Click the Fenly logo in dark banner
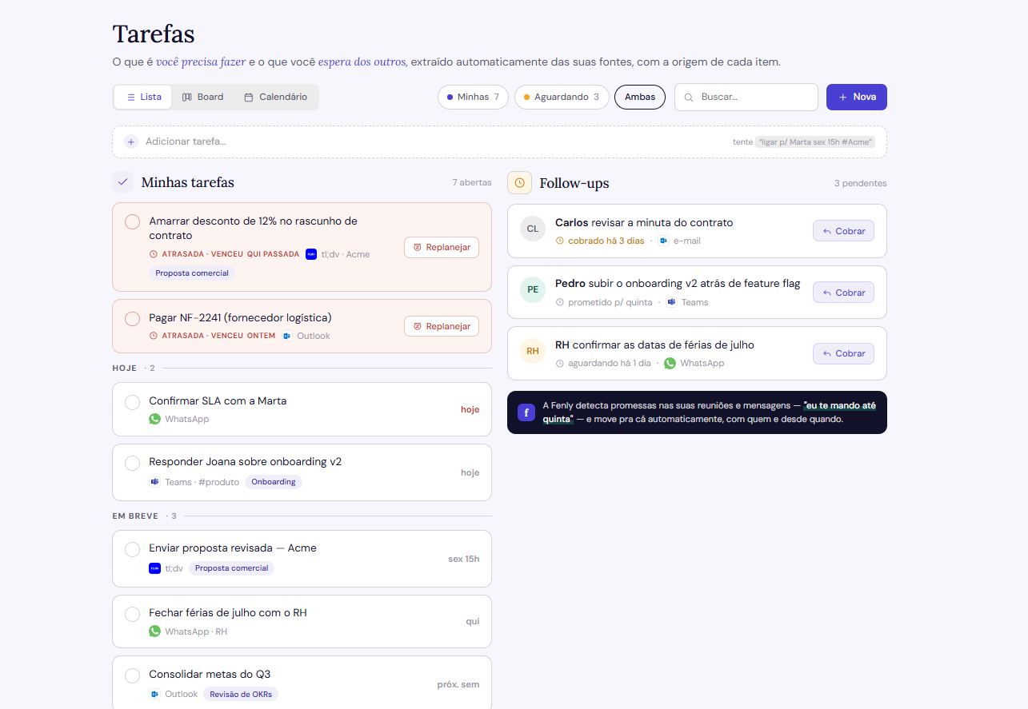This screenshot has height=709, width=1028. pyautogui.click(x=526, y=412)
